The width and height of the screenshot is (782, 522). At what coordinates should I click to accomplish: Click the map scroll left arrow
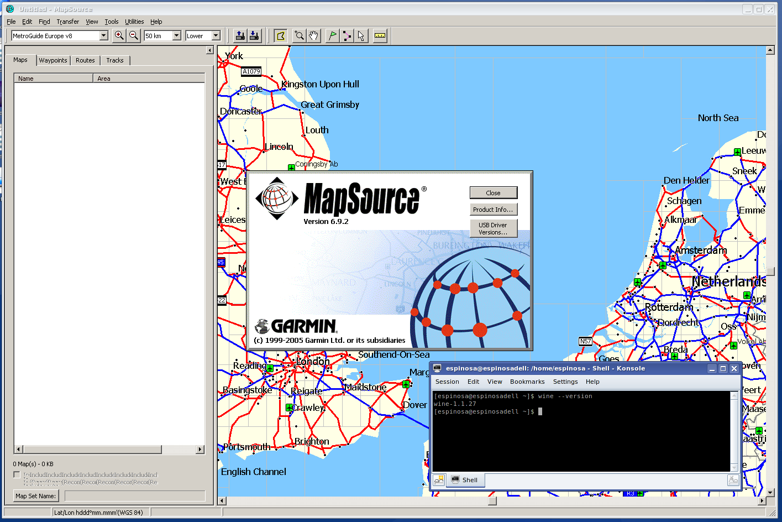(x=222, y=501)
